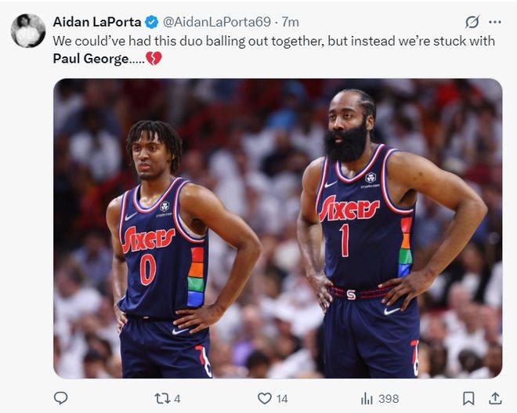Click the display name Aidan LaPorta
Screen dimensions: 517x413
click(x=97, y=22)
